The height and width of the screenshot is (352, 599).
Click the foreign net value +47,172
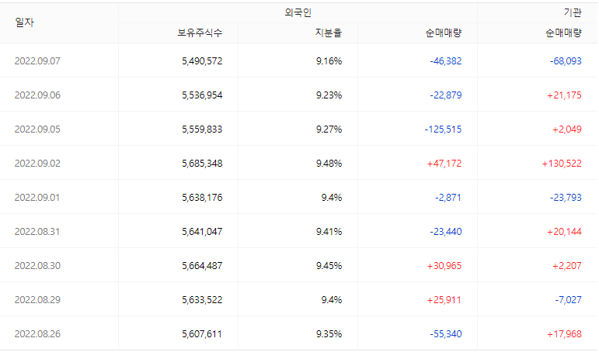click(x=444, y=164)
